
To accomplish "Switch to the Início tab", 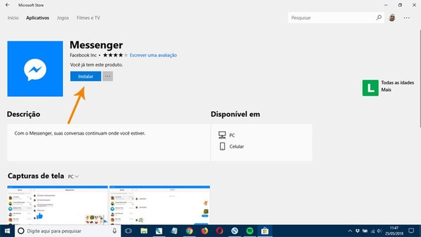I will pos(13,18).
